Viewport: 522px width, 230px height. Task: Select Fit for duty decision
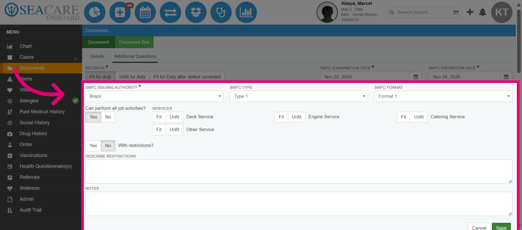click(x=100, y=77)
